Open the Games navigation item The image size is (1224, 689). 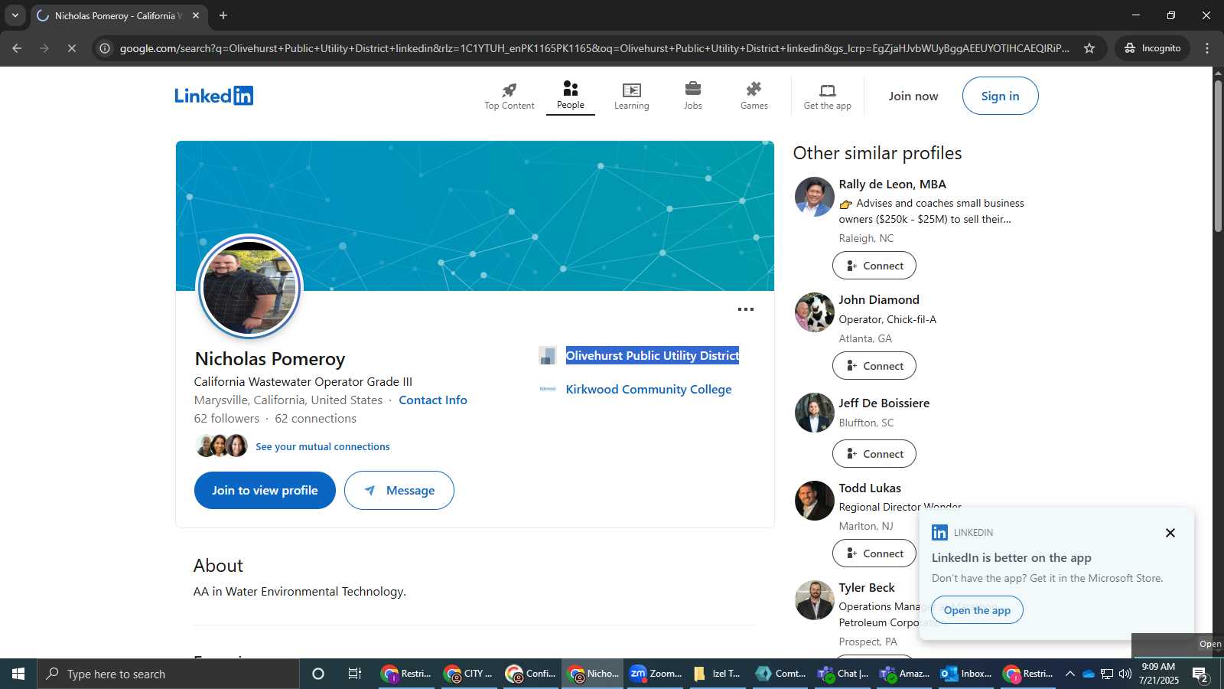click(x=754, y=96)
